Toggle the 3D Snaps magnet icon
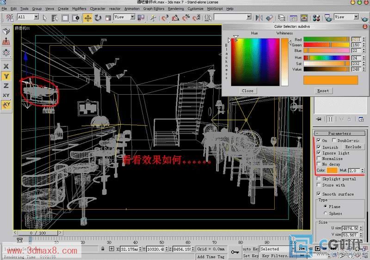The height and width of the screenshot is (260, 370). pyautogui.click(x=165, y=18)
